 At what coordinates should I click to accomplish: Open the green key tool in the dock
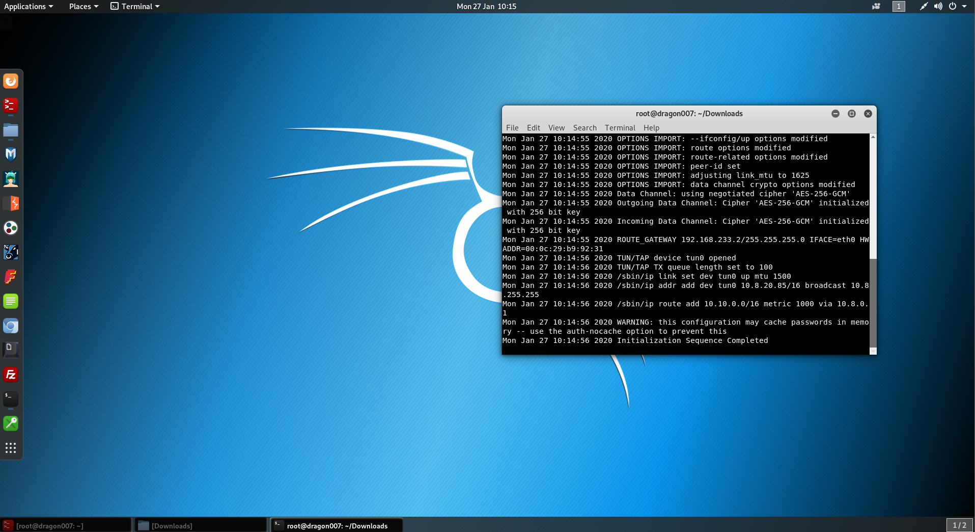click(11, 423)
